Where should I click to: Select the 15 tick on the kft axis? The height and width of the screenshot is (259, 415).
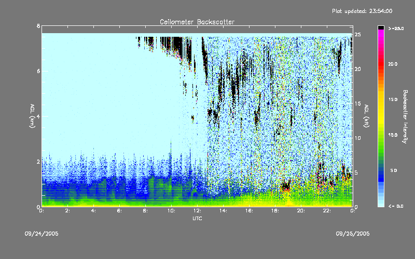coord(357,104)
